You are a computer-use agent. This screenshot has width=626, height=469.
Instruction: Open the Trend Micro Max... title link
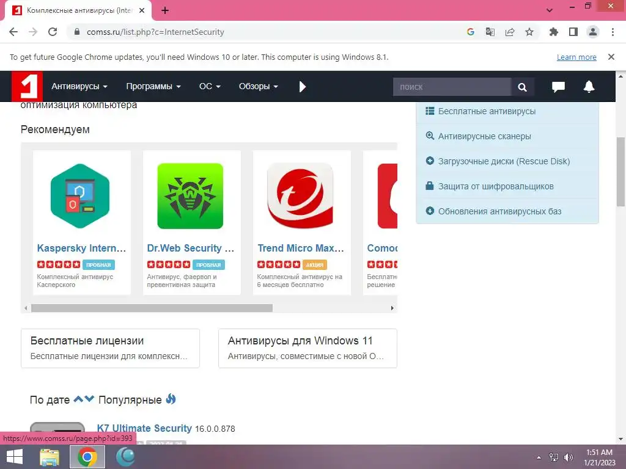coord(301,248)
